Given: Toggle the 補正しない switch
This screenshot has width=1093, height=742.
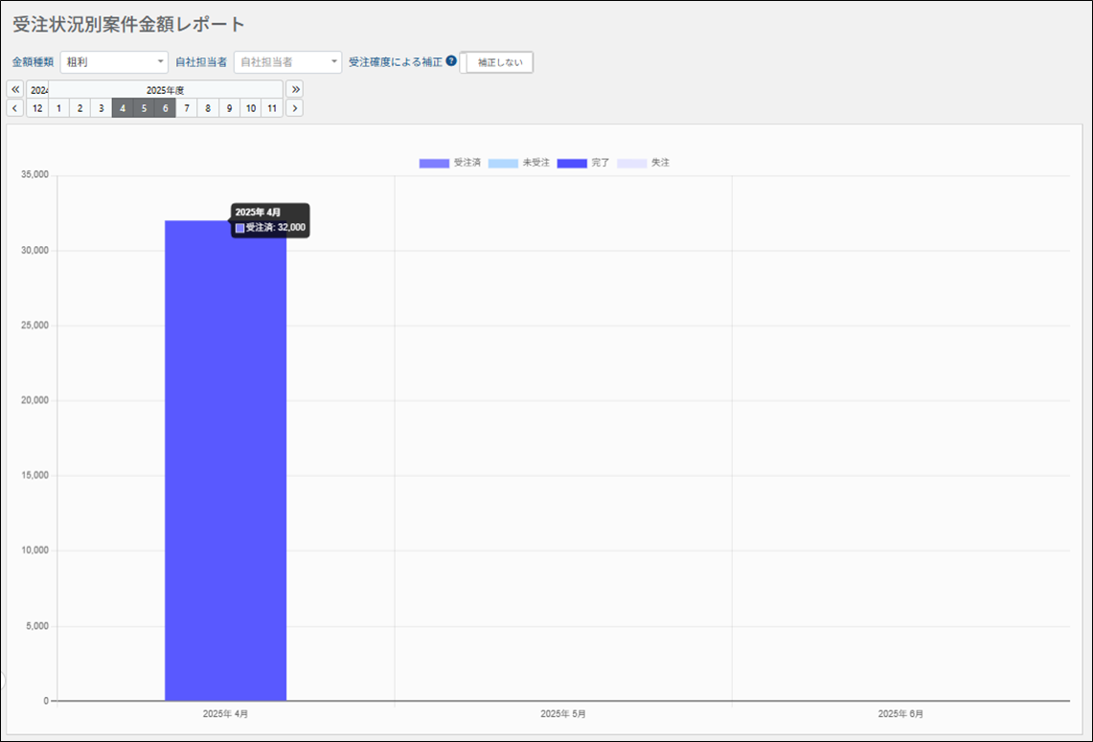Looking at the screenshot, I should [x=497, y=62].
